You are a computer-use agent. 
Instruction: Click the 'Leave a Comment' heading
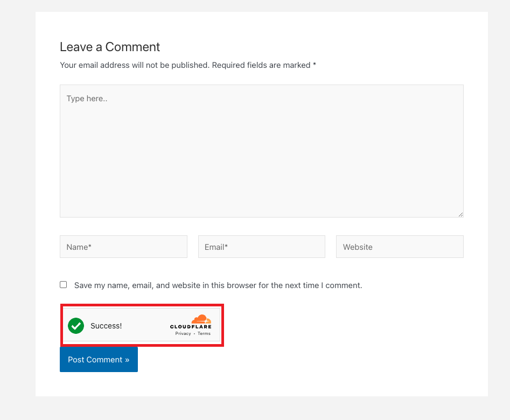pos(110,47)
